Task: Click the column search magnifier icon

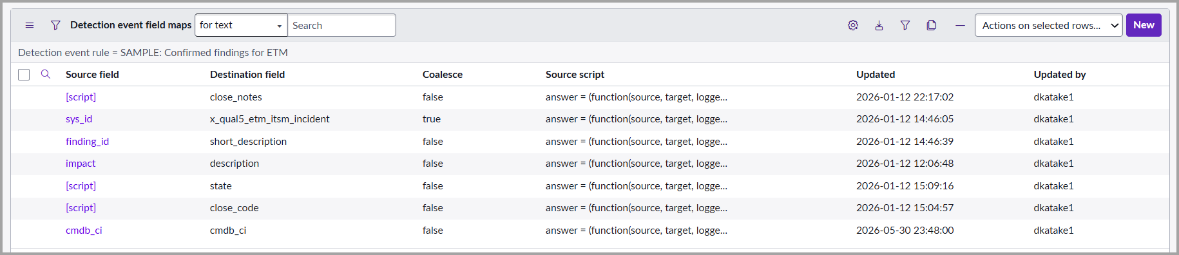Action: pyautogui.click(x=46, y=74)
